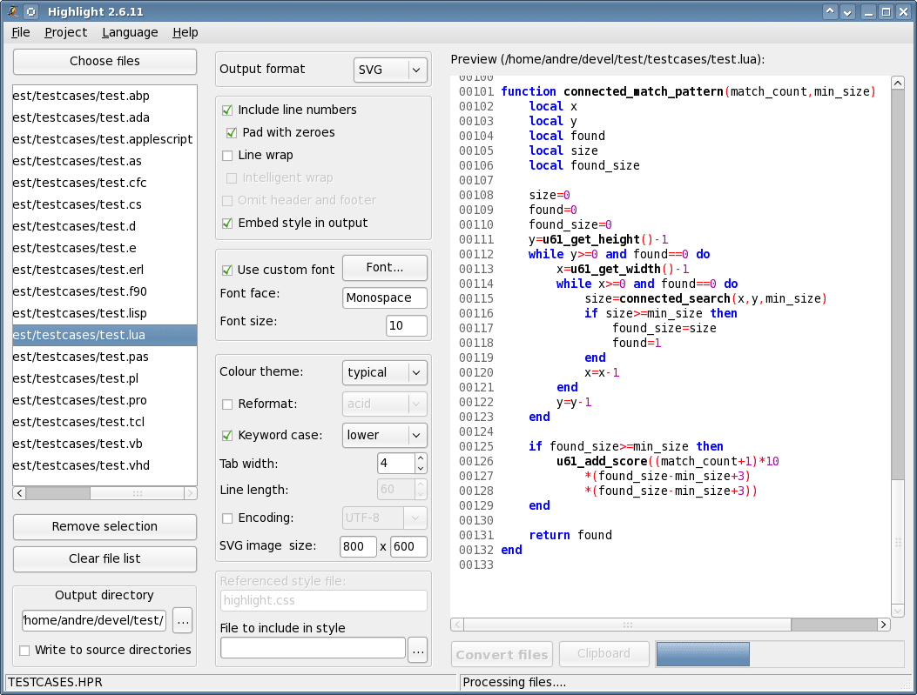
Task: Increase Tab width with up arrow
Action: tap(421, 458)
